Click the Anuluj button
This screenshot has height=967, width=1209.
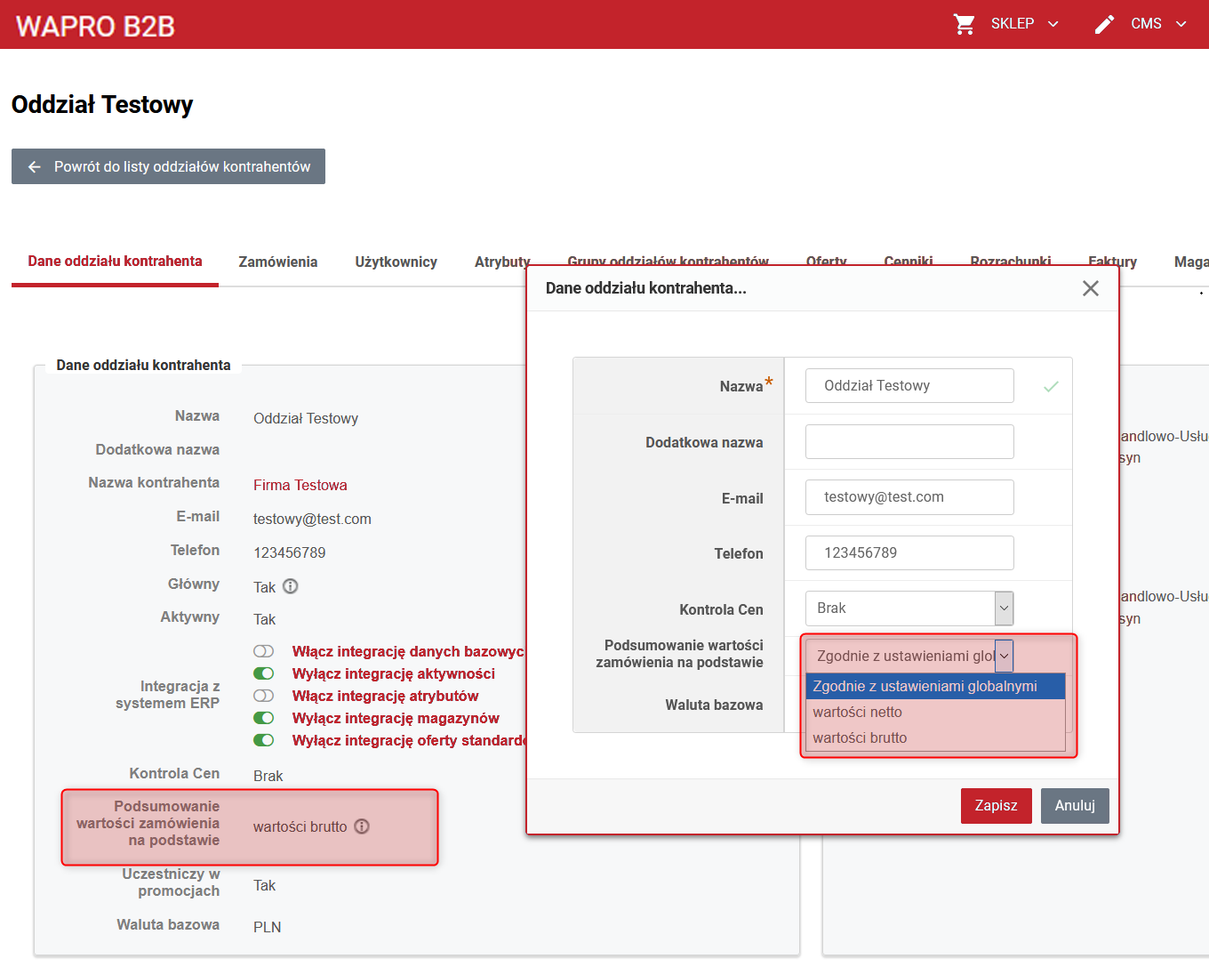click(1075, 806)
